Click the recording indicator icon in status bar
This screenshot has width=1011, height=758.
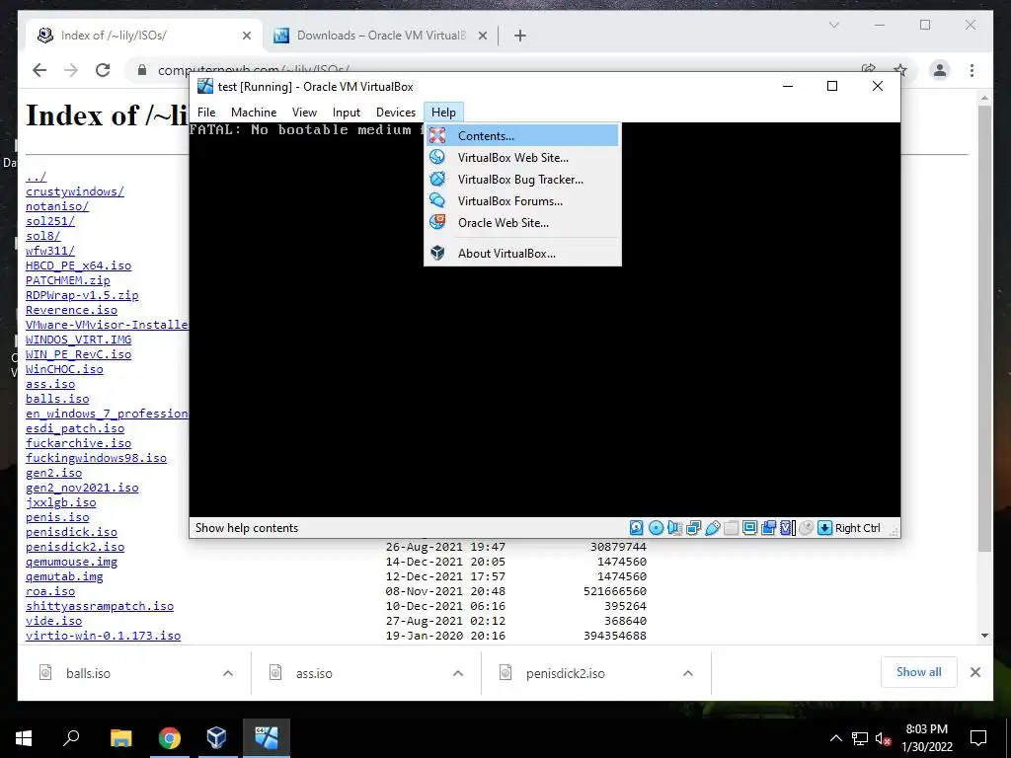(768, 528)
